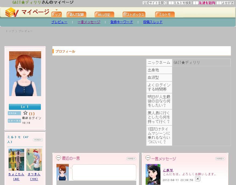Click the My Page book logo icon
This screenshot has height=185, width=236.
[12, 12]
